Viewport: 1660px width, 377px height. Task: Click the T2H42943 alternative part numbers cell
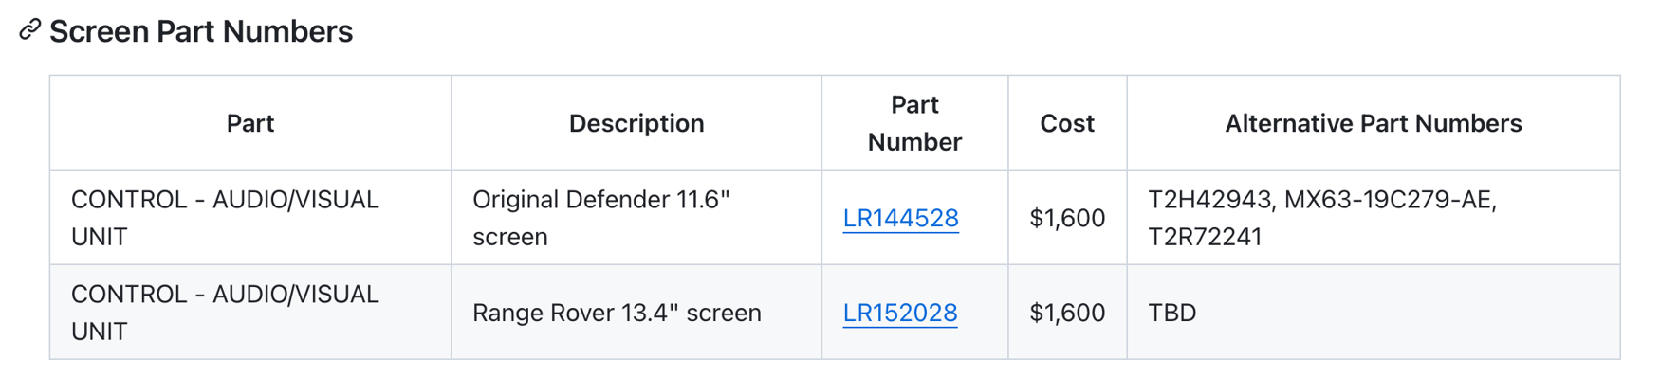pyautogui.click(x=1373, y=218)
